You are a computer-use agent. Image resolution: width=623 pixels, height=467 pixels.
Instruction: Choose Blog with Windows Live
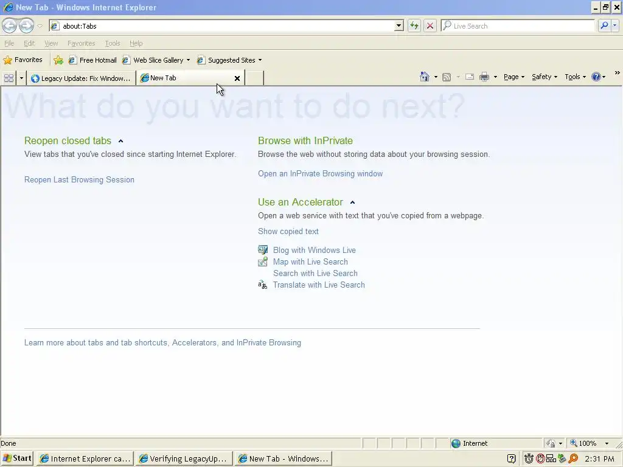[x=315, y=250]
